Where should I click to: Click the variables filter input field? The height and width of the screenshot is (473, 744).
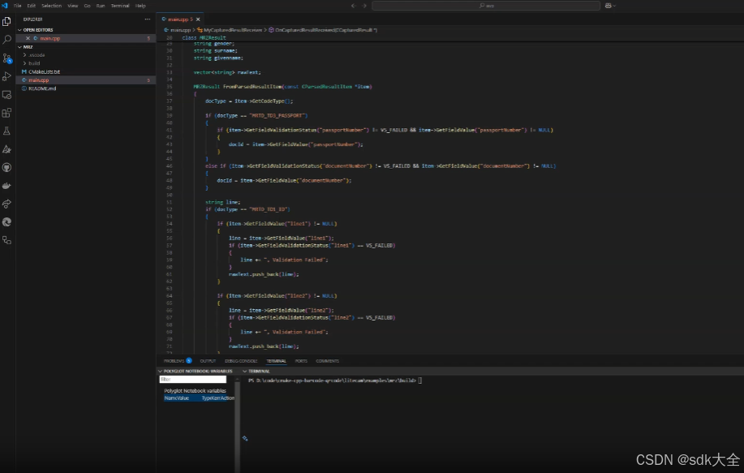pos(192,380)
